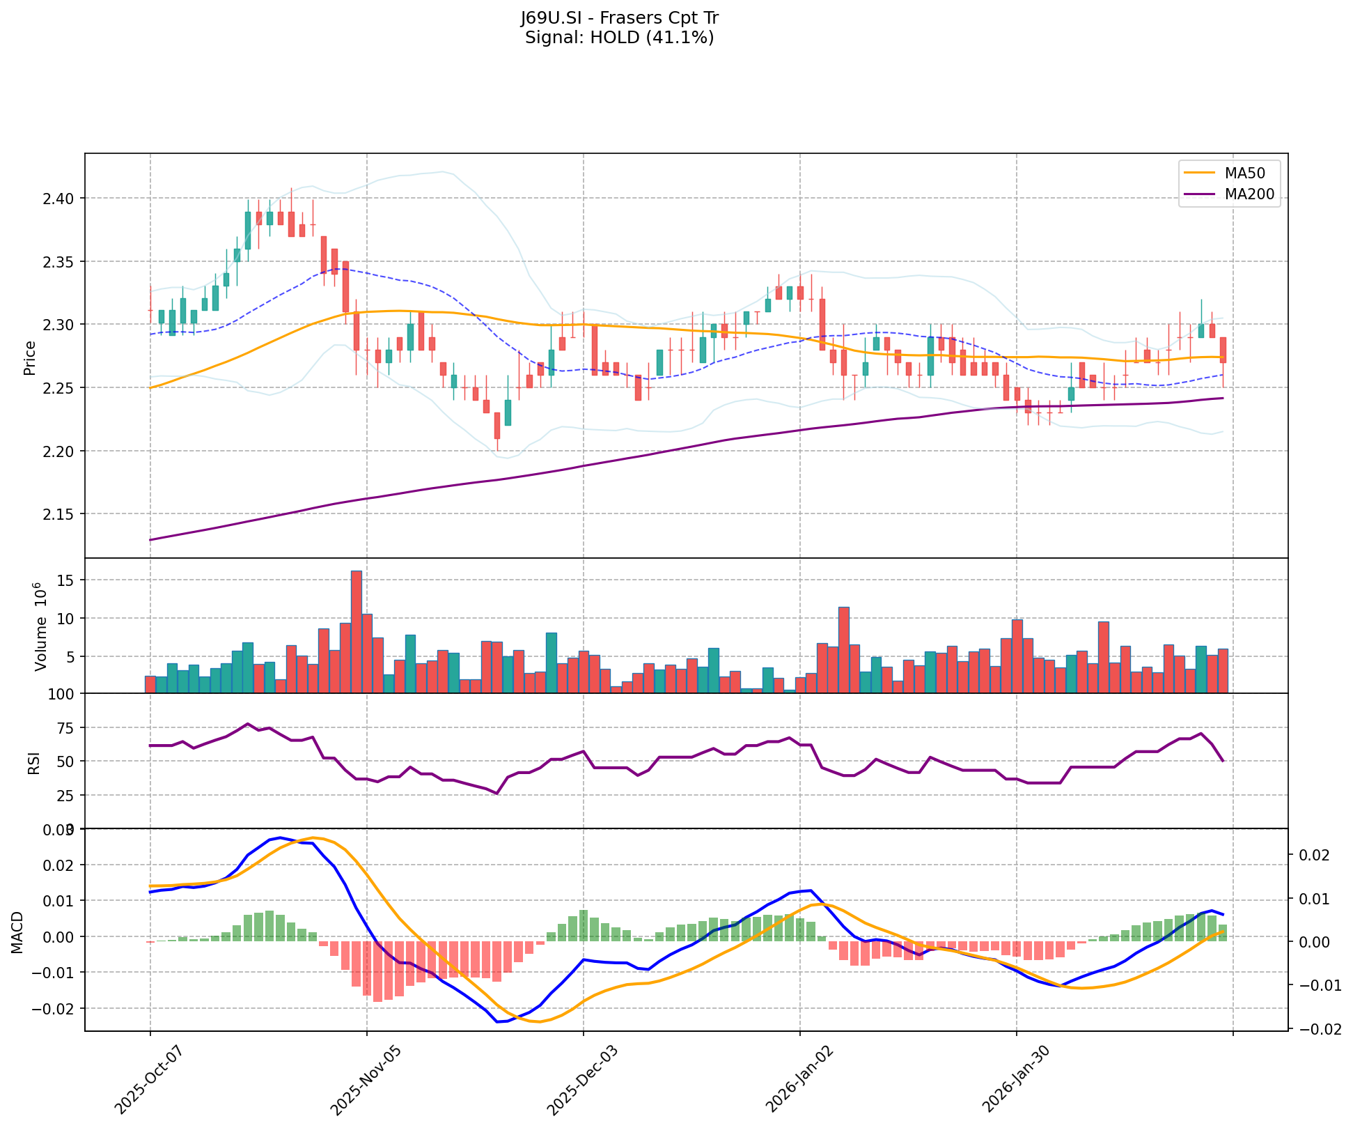Click the RSI 75 tick label
Screen dimensions: 1353x1128
(x=65, y=728)
